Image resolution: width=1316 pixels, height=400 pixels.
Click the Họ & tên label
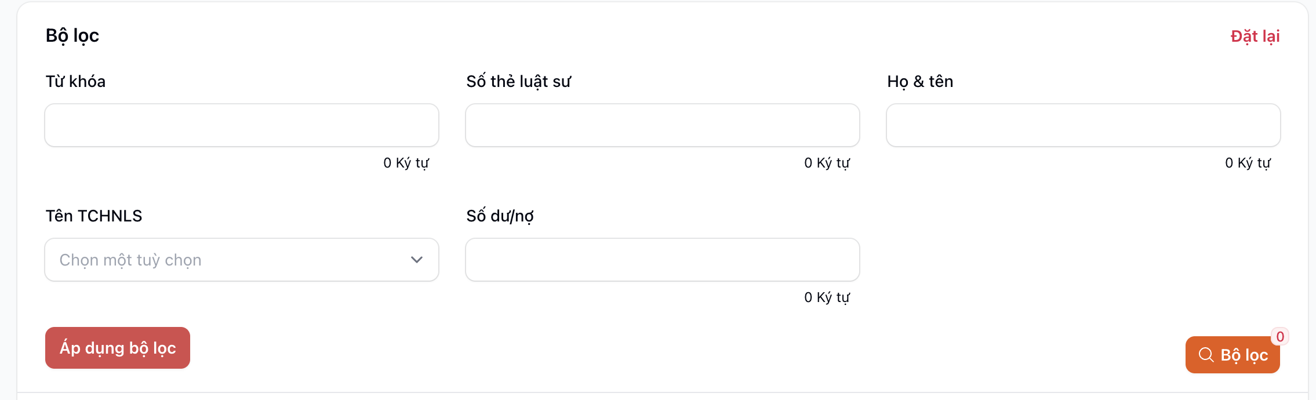(920, 82)
